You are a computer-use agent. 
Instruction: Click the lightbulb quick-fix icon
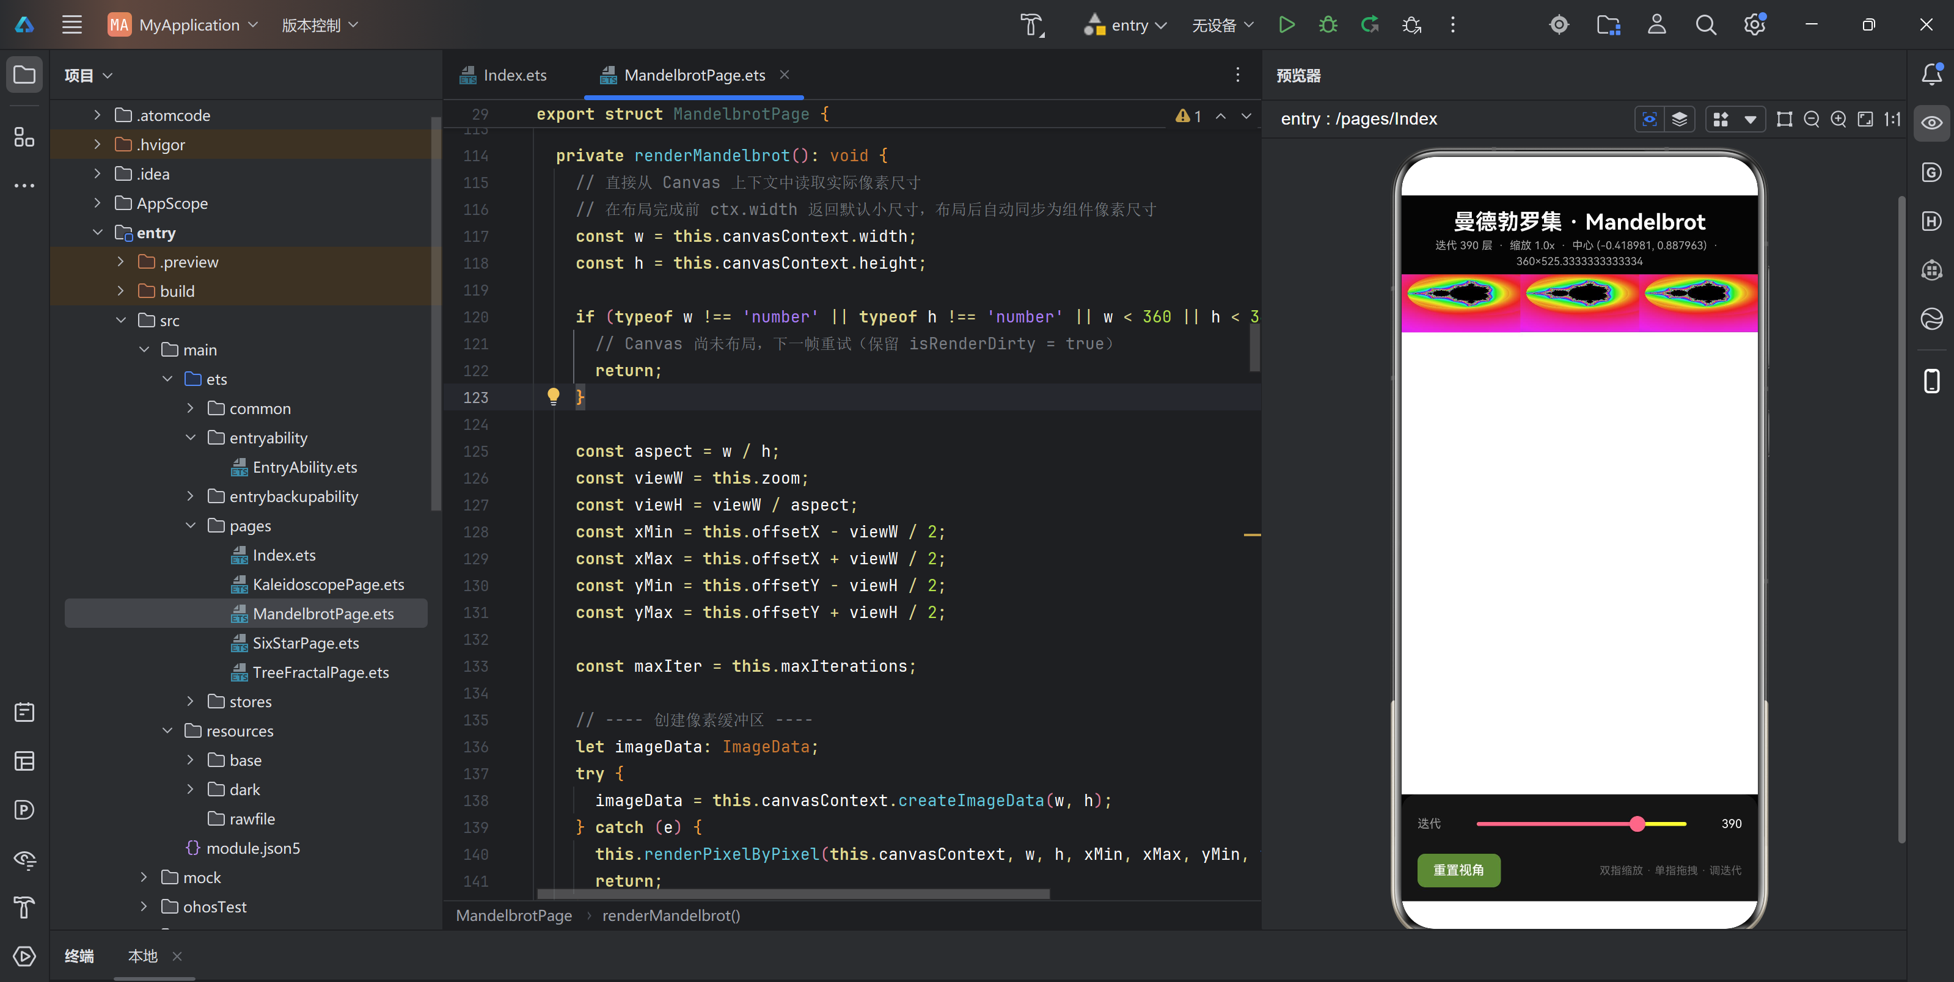tap(554, 396)
